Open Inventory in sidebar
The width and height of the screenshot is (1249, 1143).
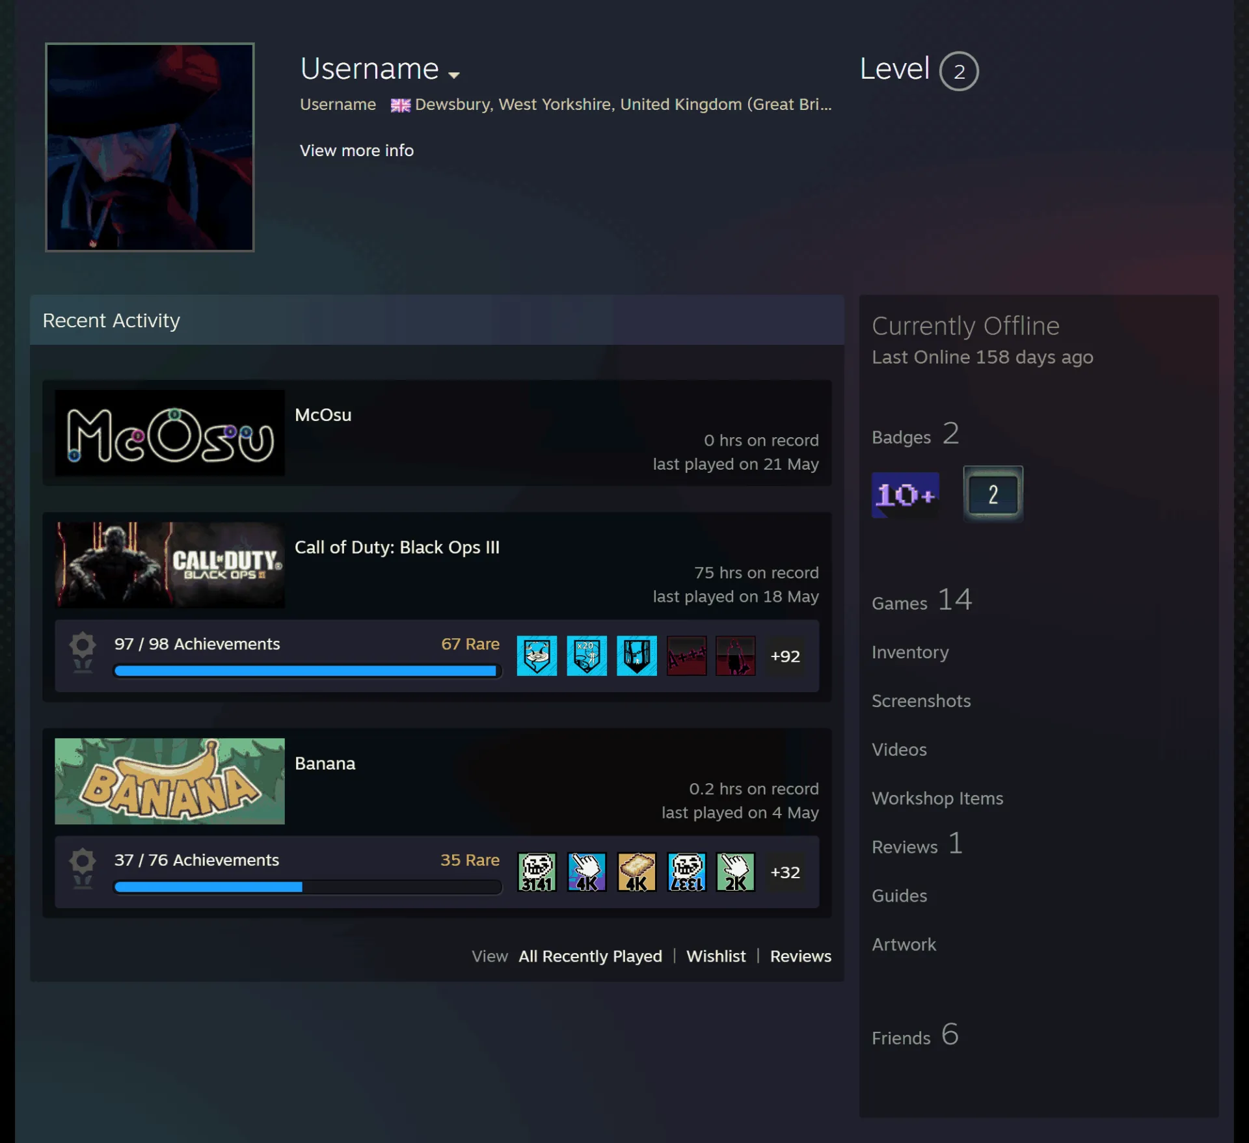[x=910, y=652]
